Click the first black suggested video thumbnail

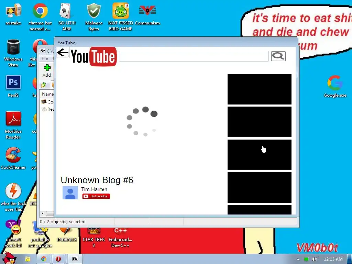(260, 89)
